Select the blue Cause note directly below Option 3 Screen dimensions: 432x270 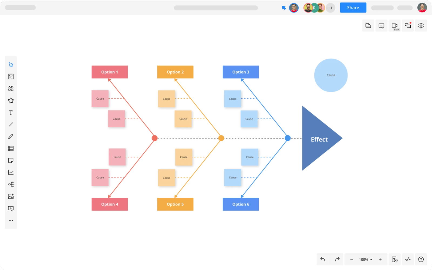click(233, 99)
